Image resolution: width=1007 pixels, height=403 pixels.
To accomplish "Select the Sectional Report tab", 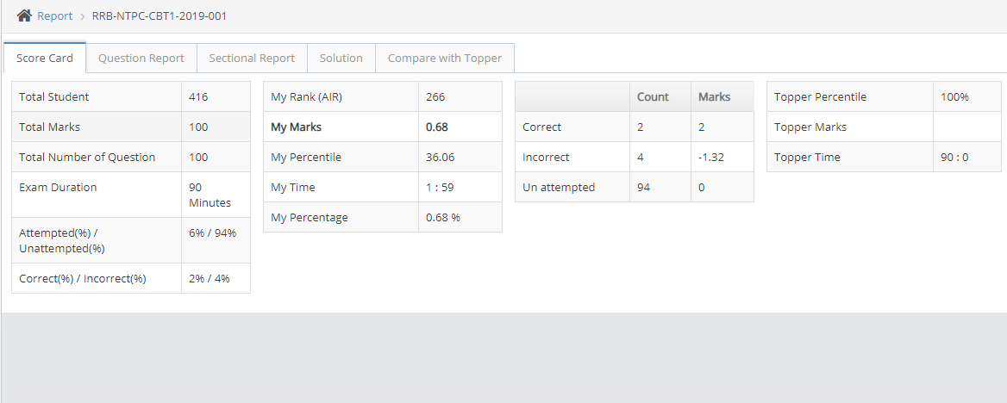I will pos(252,59).
